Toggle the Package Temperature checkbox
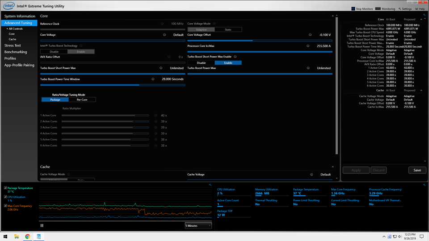Viewport: 429px width, 241px height. point(5,188)
